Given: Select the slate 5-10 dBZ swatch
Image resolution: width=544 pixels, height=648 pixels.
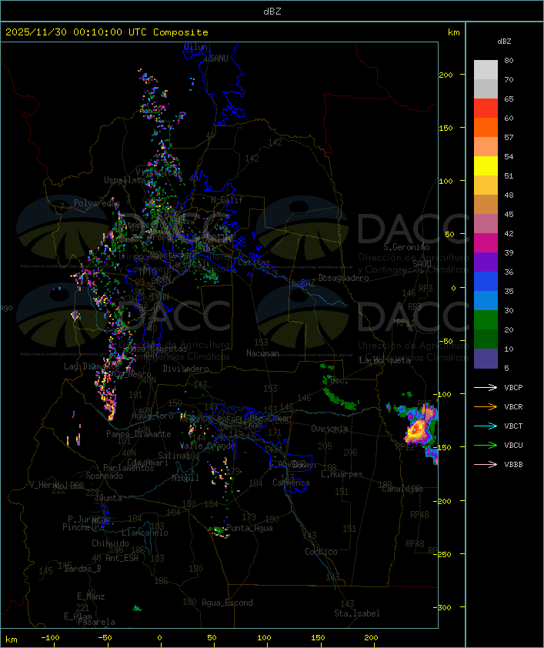Looking at the screenshot, I should pyautogui.click(x=486, y=359).
